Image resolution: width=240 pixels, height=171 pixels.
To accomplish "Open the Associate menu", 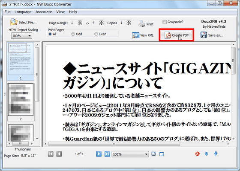I will (x=44, y=12).
